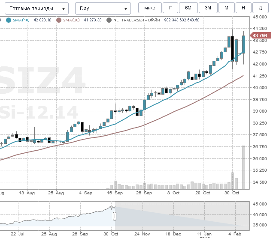Viewport: 273px width, 238px height.
Task: Choose the М monthly range button
Action: click(x=226, y=8)
